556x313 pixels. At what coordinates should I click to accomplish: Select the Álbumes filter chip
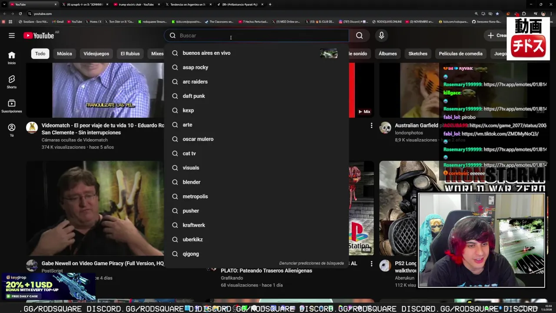pyautogui.click(x=387, y=53)
